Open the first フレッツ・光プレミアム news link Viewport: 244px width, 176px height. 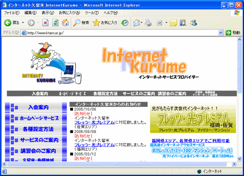94,122
